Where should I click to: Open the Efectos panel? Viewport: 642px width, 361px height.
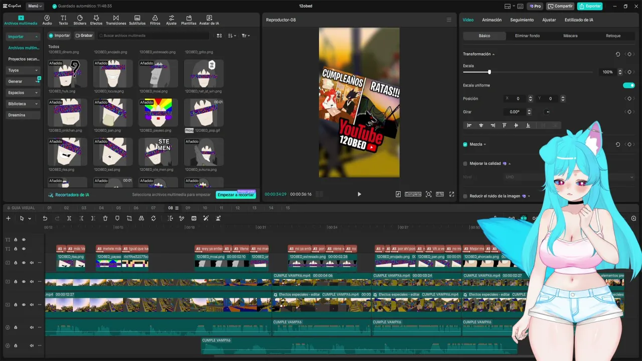96,20
